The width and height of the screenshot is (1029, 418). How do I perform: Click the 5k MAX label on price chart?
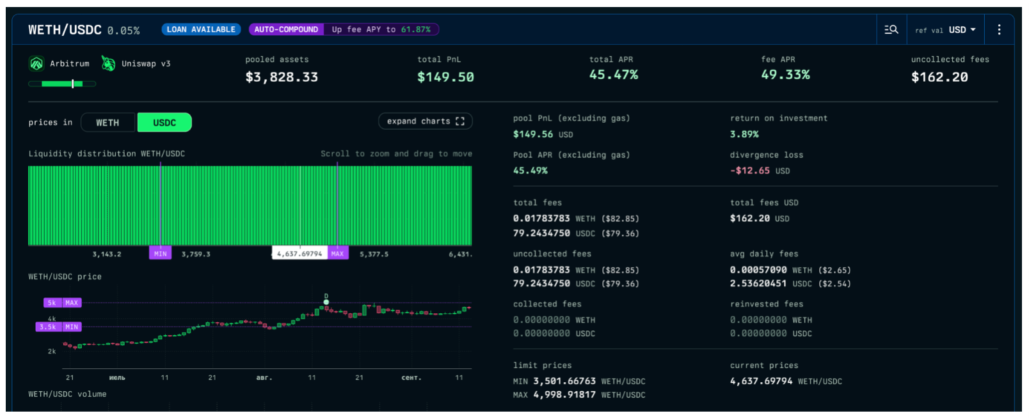coord(62,303)
